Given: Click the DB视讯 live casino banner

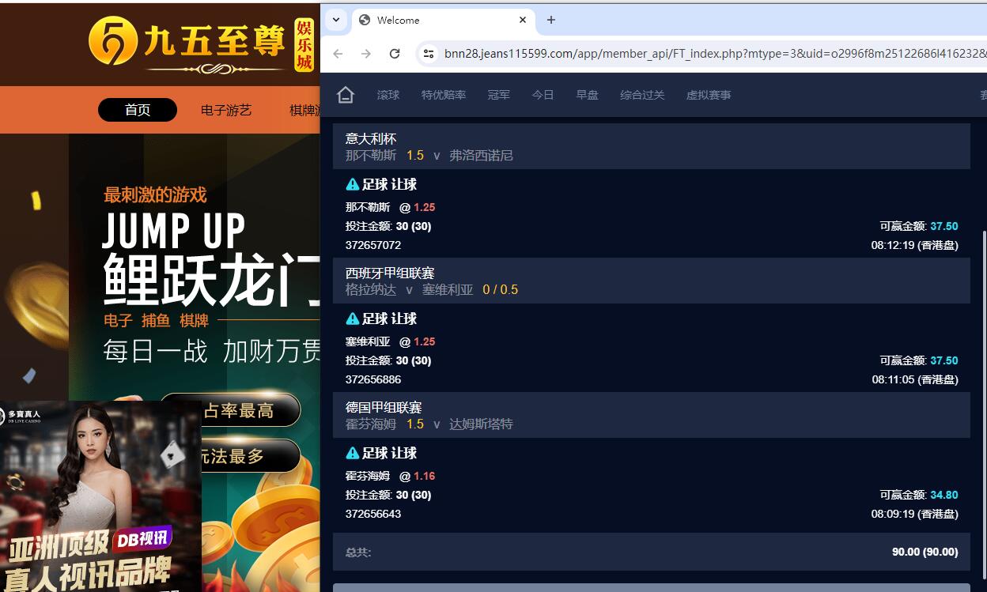Looking at the screenshot, I should coord(100,496).
